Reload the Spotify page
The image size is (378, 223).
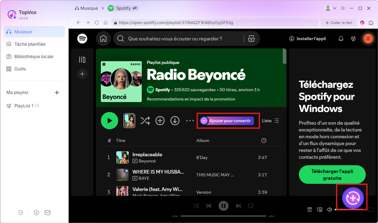pyautogui.click(x=97, y=22)
